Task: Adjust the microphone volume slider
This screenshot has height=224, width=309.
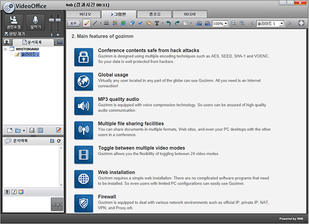Action: pos(51,20)
